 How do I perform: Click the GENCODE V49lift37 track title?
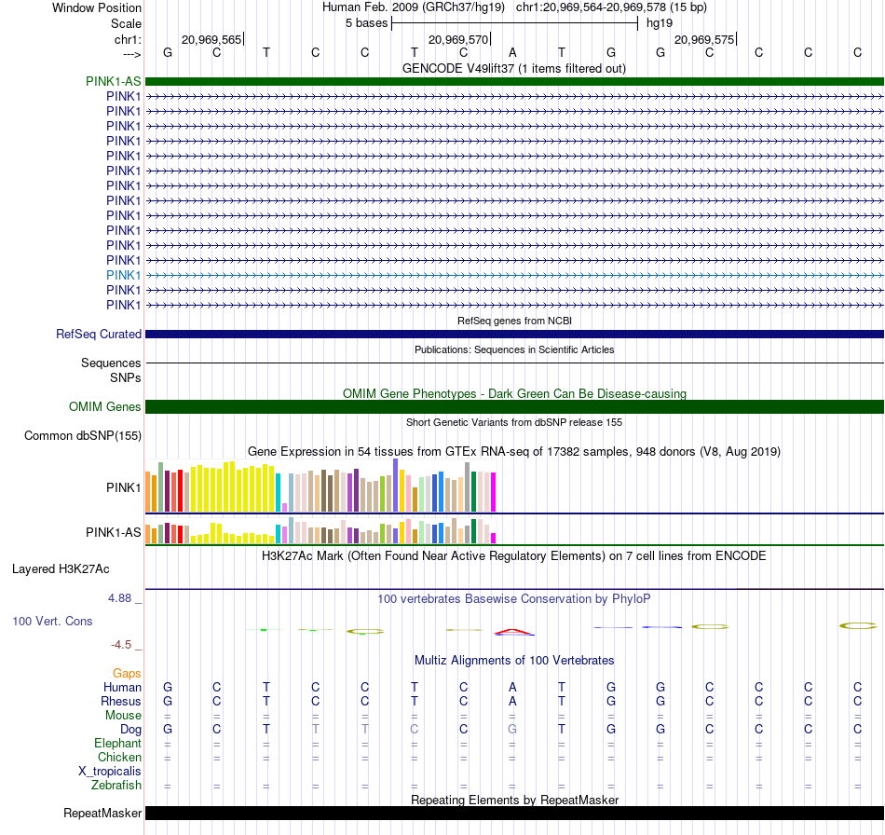[513, 68]
